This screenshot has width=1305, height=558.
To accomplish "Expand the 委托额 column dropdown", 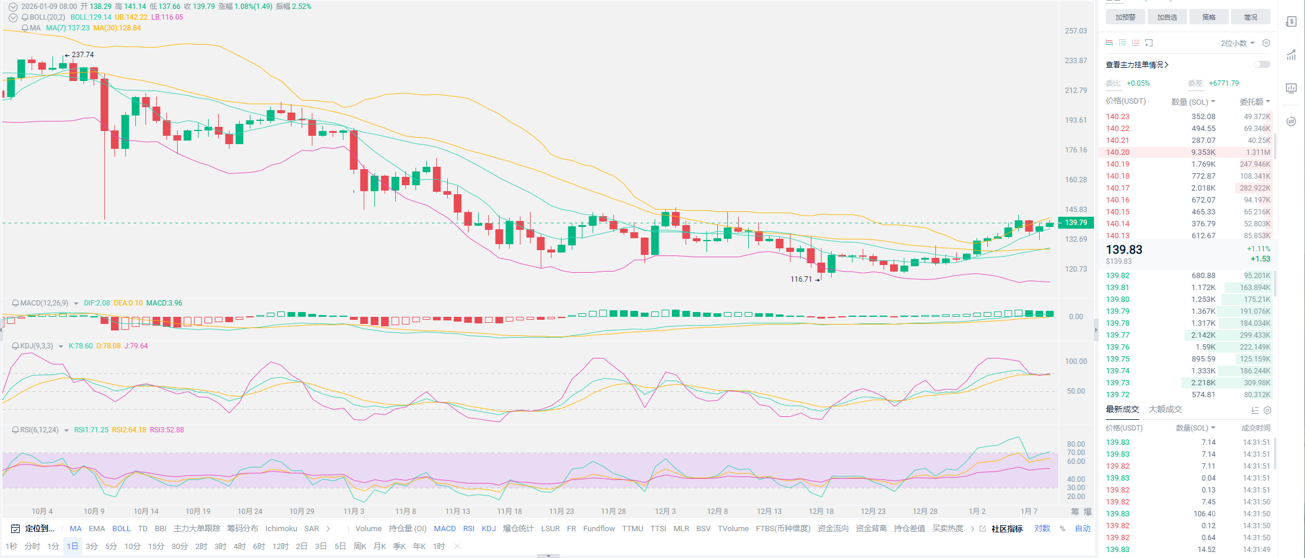I will (1255, 102).
